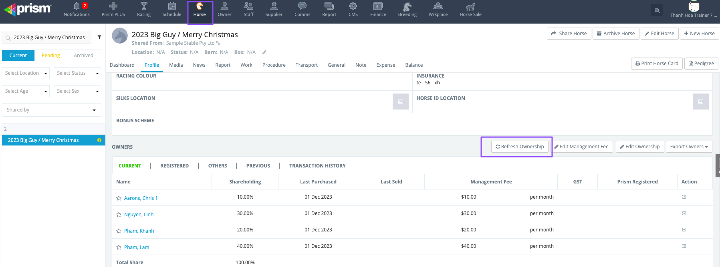Click the filter funnel icon beside search
Viewport: 720px width, 267px height.
click(99, 37)
